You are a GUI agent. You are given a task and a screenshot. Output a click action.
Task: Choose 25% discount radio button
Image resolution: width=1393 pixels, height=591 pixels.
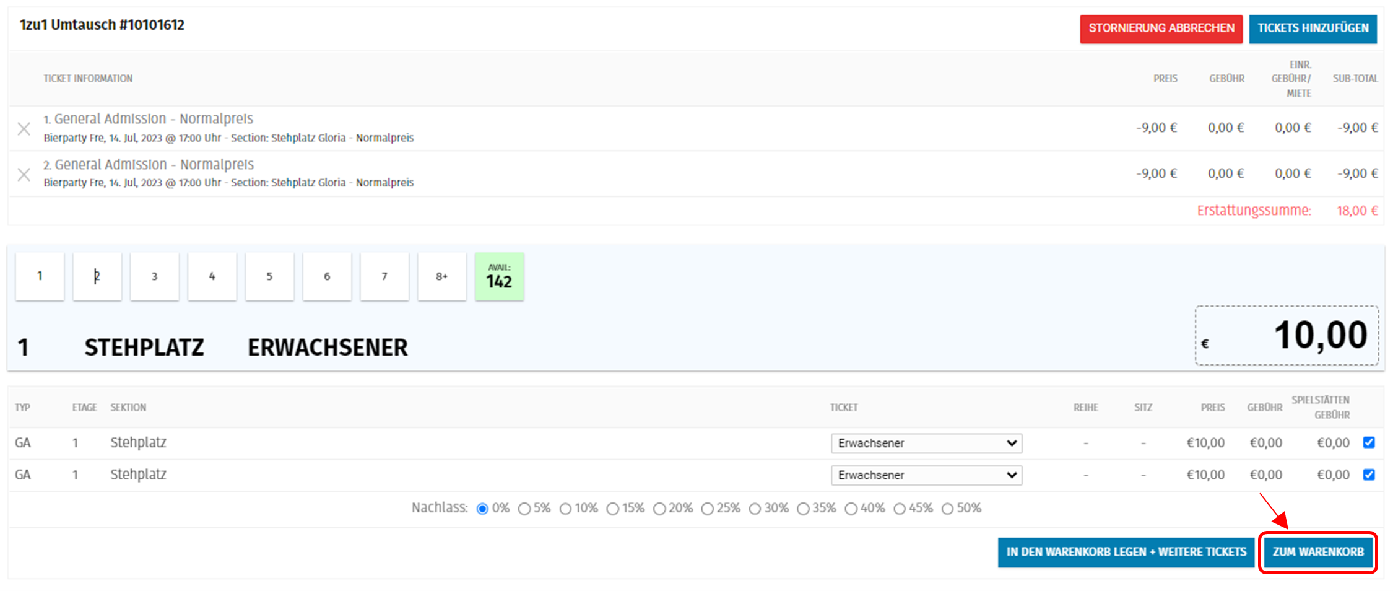pyautogui.click(x=707, y=509)
